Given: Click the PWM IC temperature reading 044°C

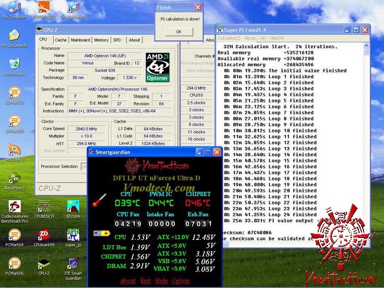Looking at the screenshot, I should [x=161, y=203].
